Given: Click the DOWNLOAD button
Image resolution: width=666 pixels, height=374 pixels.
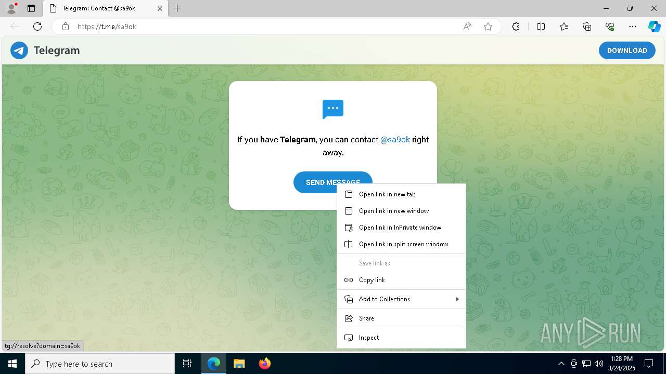Looking at the screenshot, I should (627, 50).
